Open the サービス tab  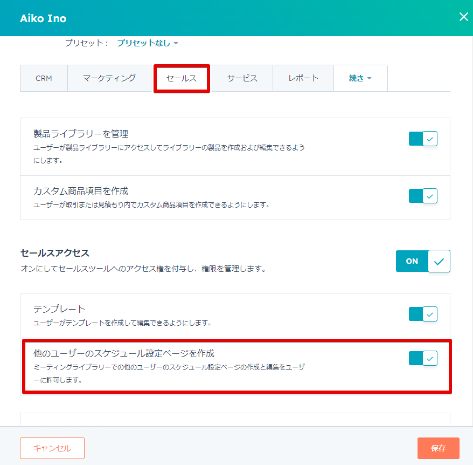[x=242, y=78]
